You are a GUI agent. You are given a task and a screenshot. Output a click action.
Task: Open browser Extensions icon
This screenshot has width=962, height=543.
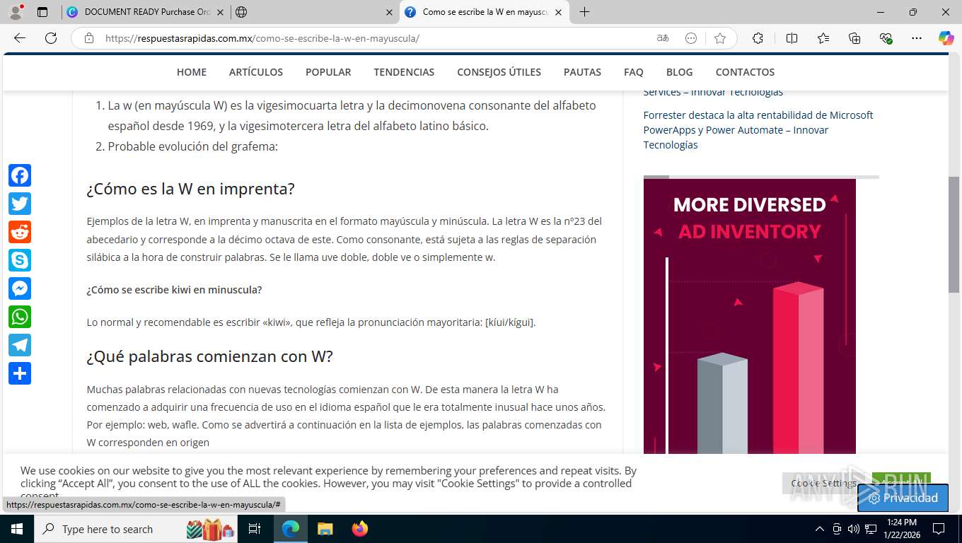coord(758,38)
